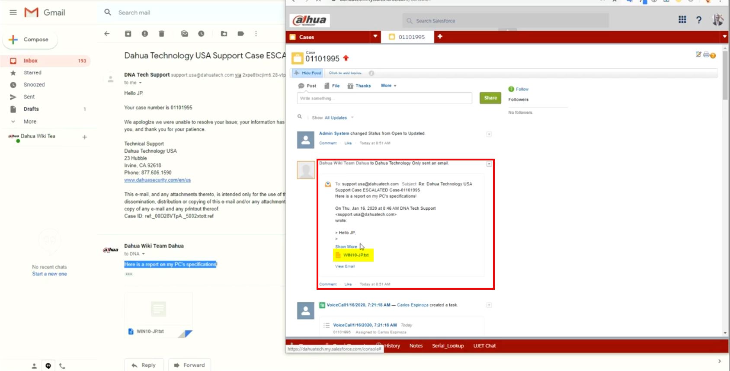Expand recipient details next to 'to me'
This screenshot has height=371, width=730.
click(x=140, y=83)
